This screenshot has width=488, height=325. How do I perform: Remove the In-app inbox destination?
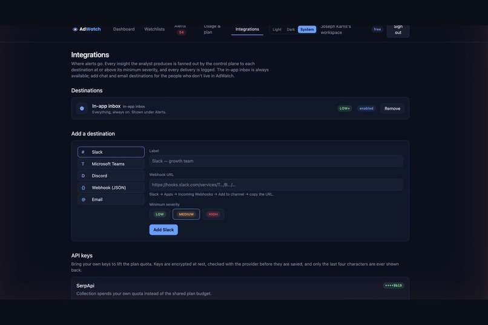click(392, 108)
